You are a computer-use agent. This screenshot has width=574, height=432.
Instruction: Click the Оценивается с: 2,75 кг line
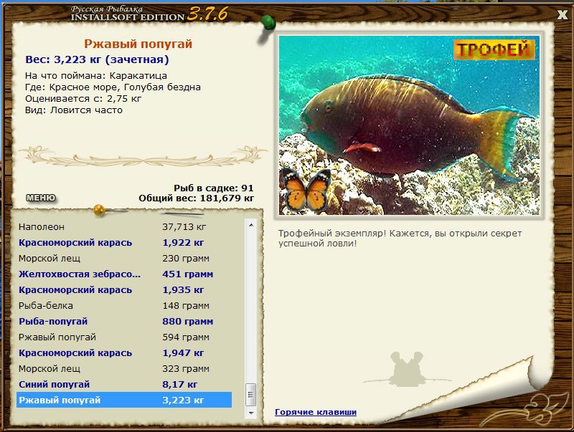(x=83, y=99)
